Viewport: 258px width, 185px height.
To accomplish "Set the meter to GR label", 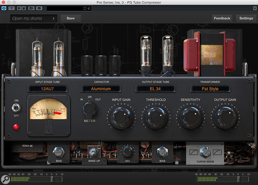I will (89, 97).
